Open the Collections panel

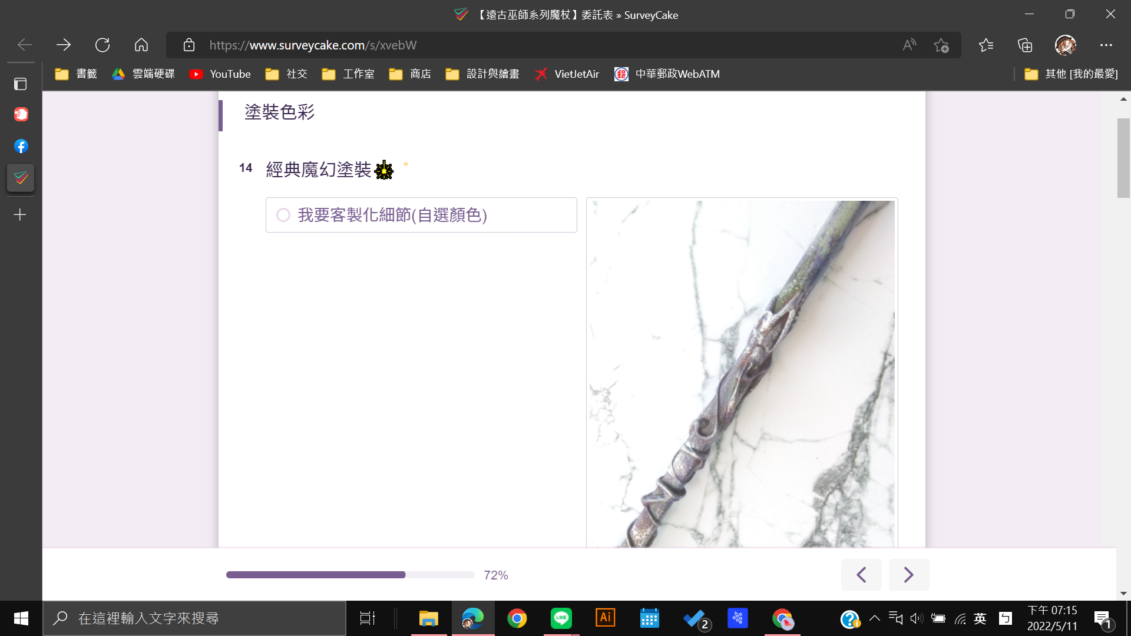[x=1025, y=45]
